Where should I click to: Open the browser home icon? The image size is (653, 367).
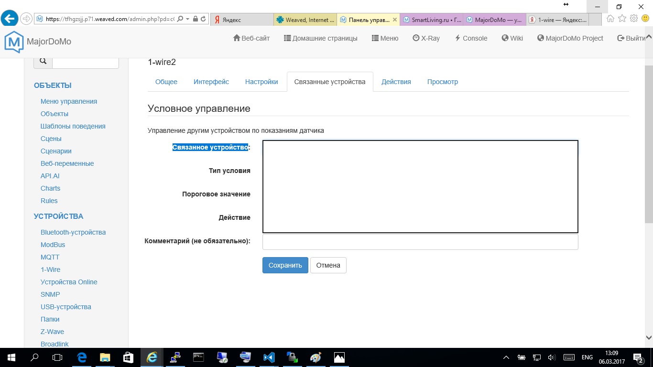coord(610,19)
